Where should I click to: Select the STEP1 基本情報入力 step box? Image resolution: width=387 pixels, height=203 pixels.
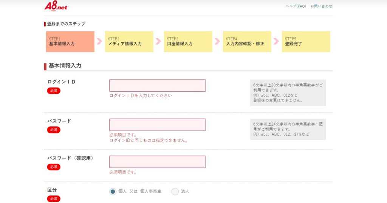pos(70,42)
